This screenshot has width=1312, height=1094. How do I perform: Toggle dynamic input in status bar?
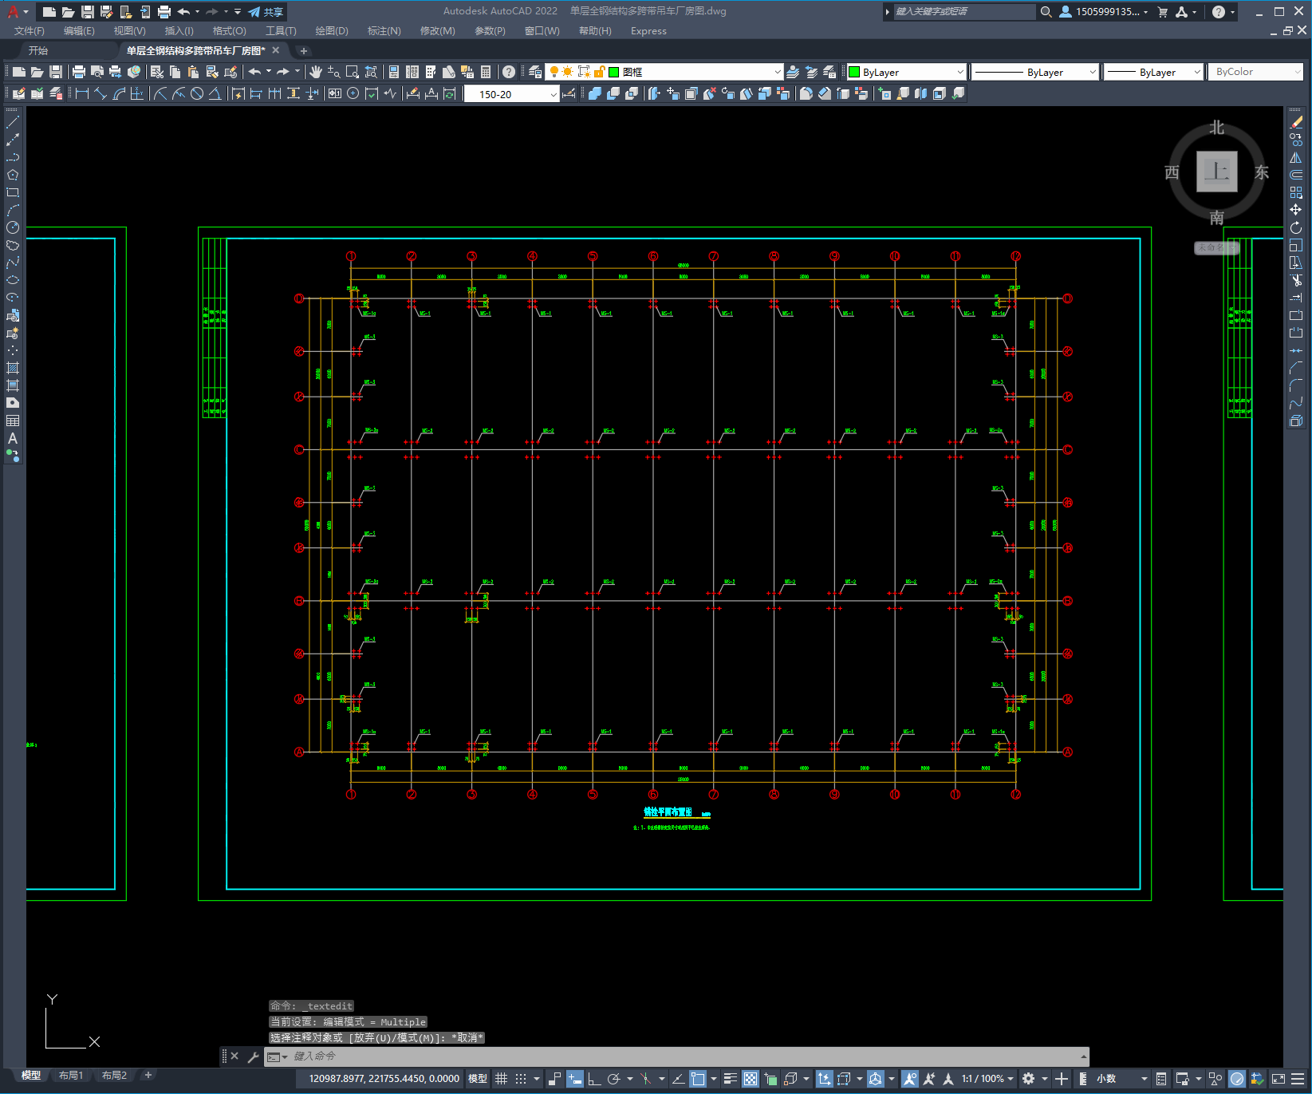pyautogui.click(x=574, y=1079)
